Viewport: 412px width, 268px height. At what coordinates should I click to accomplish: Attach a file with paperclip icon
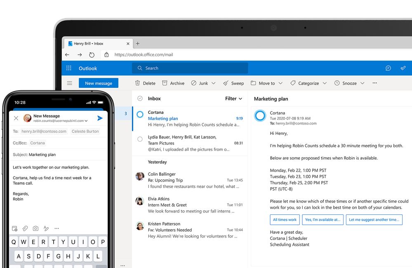pyautogui.click(x=25, y=228)
